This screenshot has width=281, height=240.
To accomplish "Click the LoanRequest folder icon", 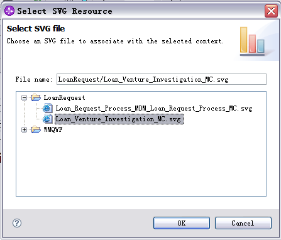I will [x=36, y=97].
